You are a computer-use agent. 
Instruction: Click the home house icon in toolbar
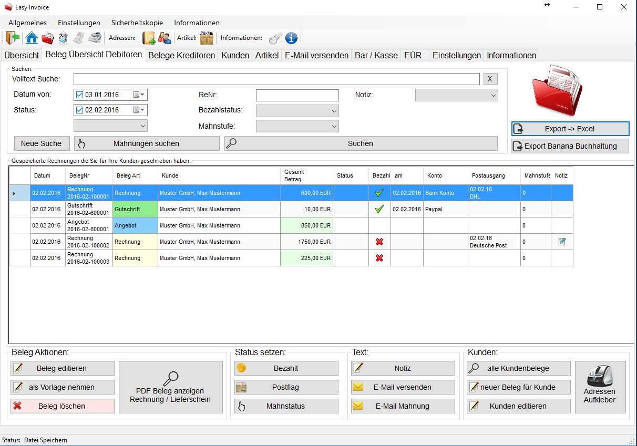(x=32, y=38)
